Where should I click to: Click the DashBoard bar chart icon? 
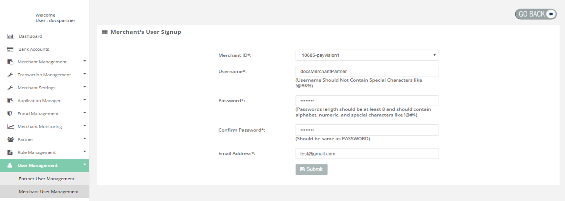10,36
